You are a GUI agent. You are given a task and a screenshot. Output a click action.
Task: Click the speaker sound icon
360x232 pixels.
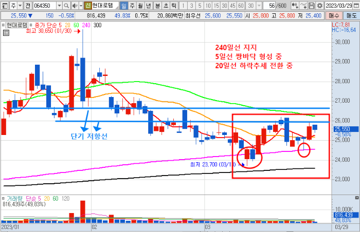(75, 6)
